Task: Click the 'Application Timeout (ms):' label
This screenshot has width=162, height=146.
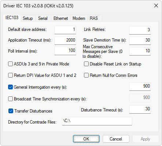Action: (30, 40)
